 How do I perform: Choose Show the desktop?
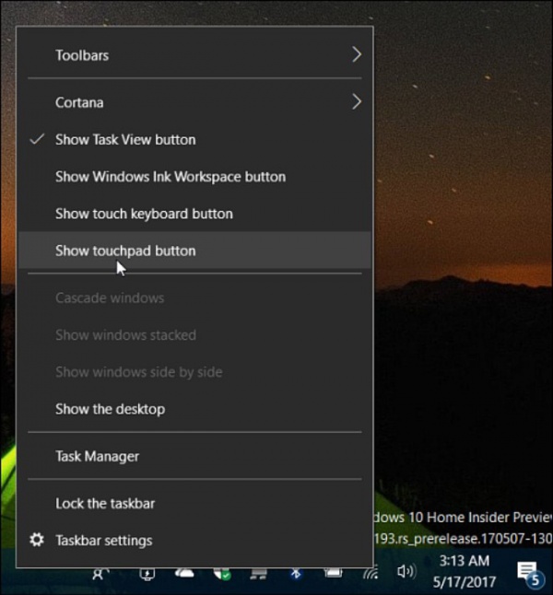point(194,409)
